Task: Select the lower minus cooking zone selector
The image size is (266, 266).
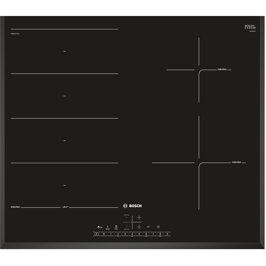Action: tap(126, 227)
